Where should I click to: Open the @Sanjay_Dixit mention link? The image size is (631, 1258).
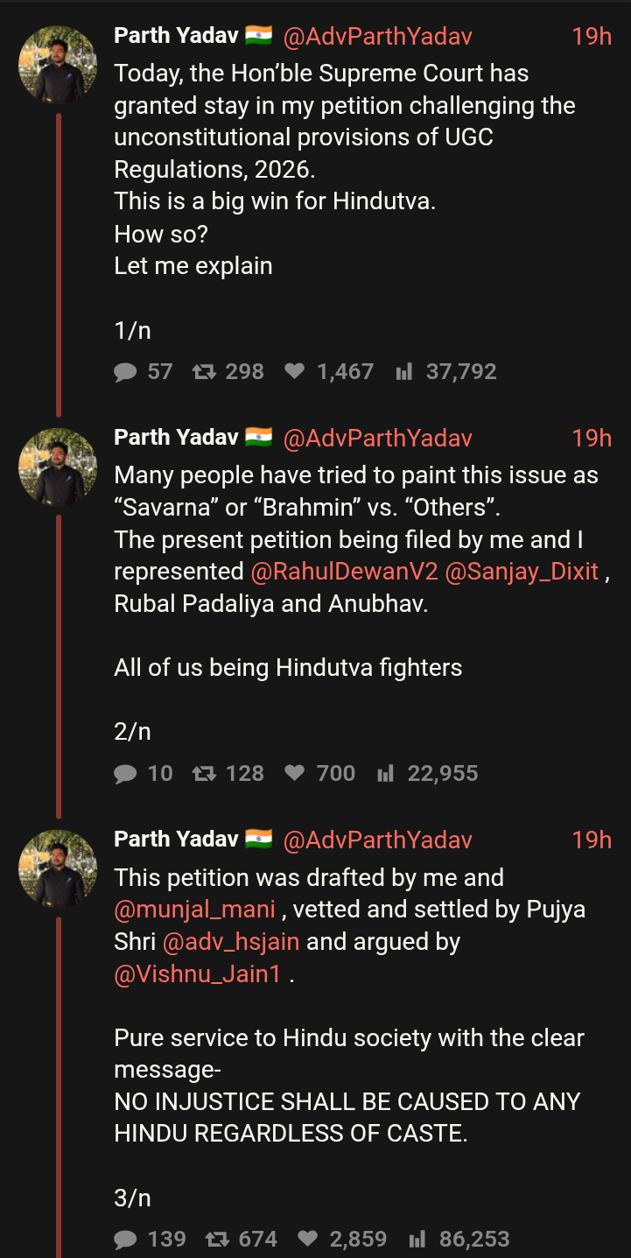click(522, 572)
